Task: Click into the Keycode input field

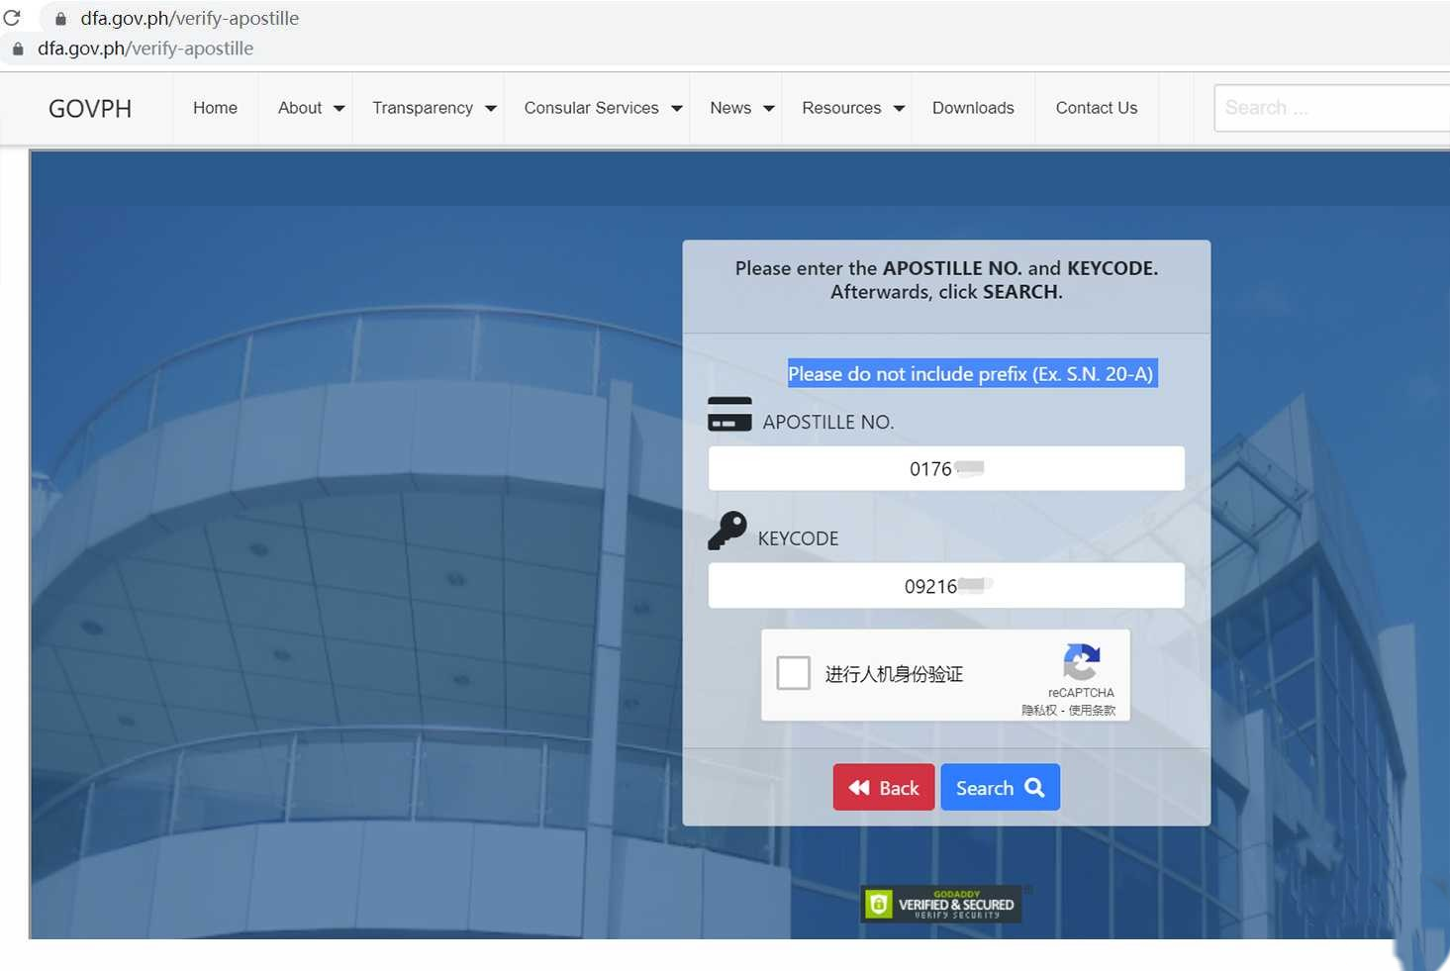Action: [x=945, y=586]
